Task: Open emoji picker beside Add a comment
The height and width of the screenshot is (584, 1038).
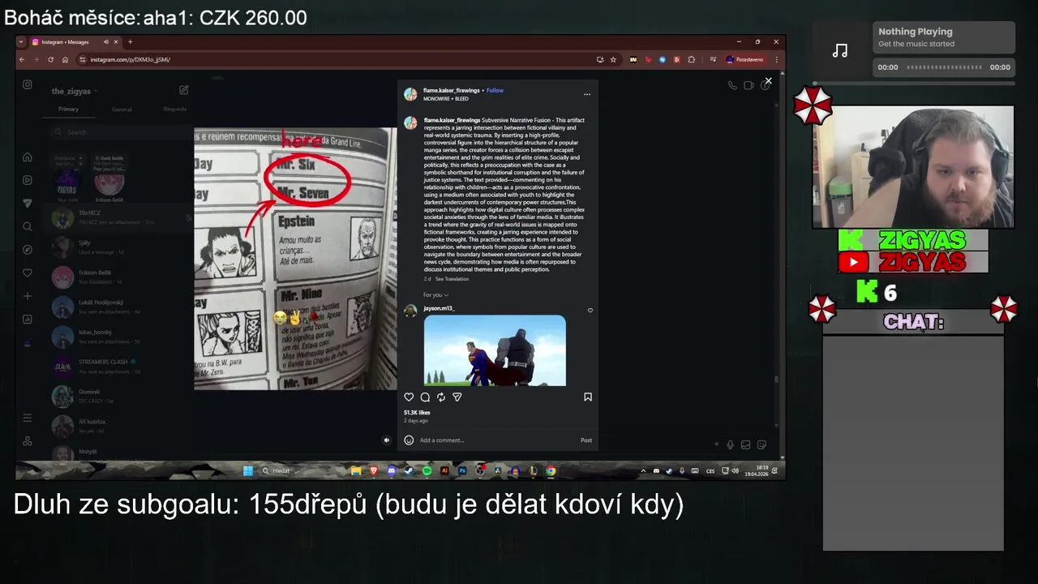Action: [409, 440]
